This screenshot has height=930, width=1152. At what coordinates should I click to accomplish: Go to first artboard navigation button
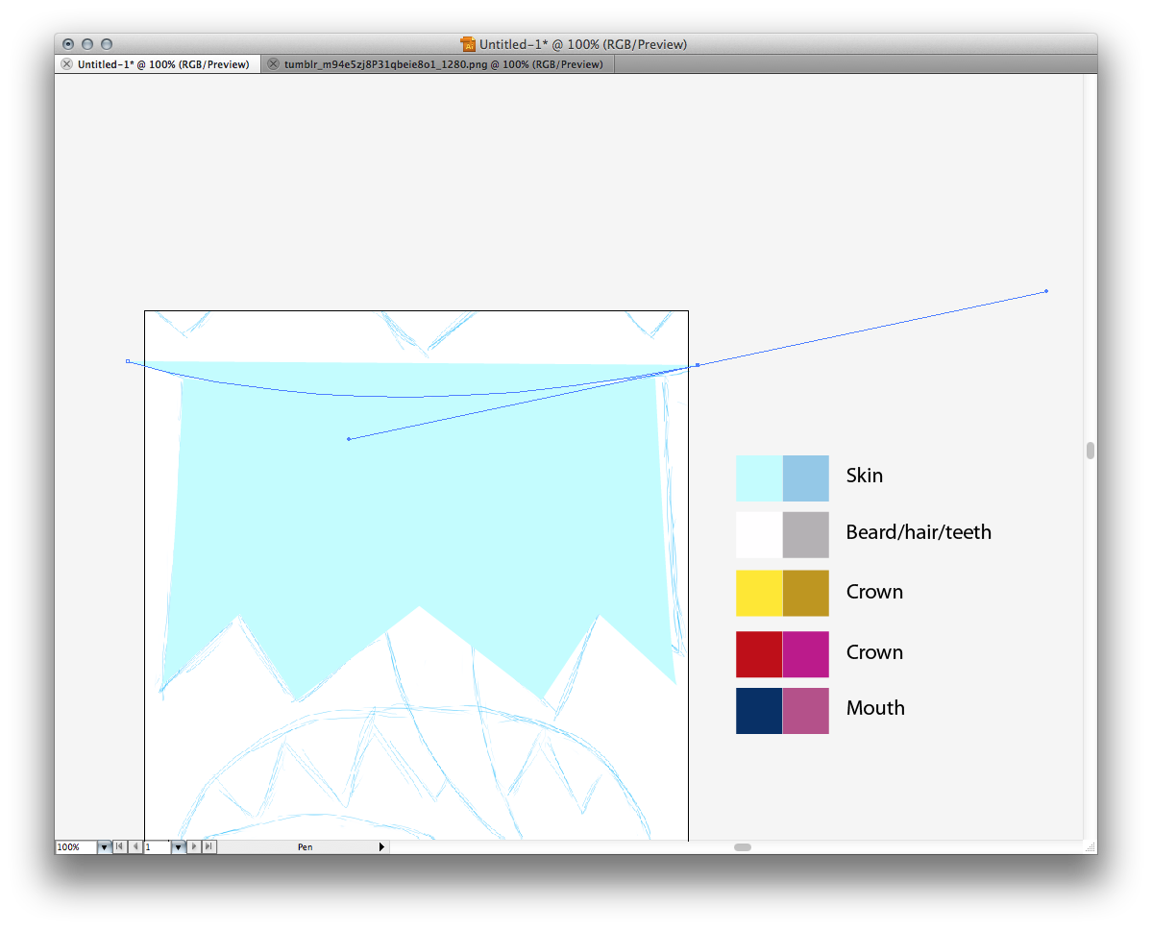[x=119, y=847]
